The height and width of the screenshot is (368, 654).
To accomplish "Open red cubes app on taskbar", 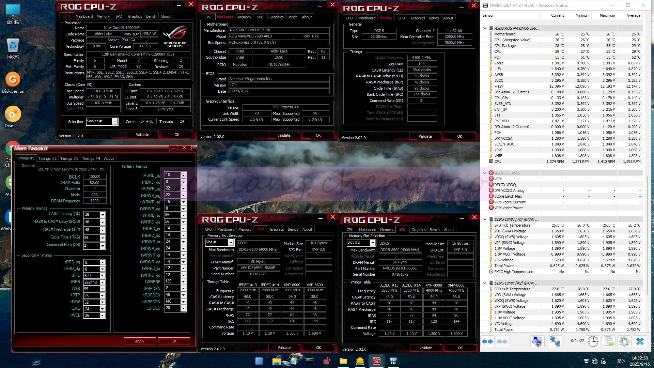I will tap(327, 361).
